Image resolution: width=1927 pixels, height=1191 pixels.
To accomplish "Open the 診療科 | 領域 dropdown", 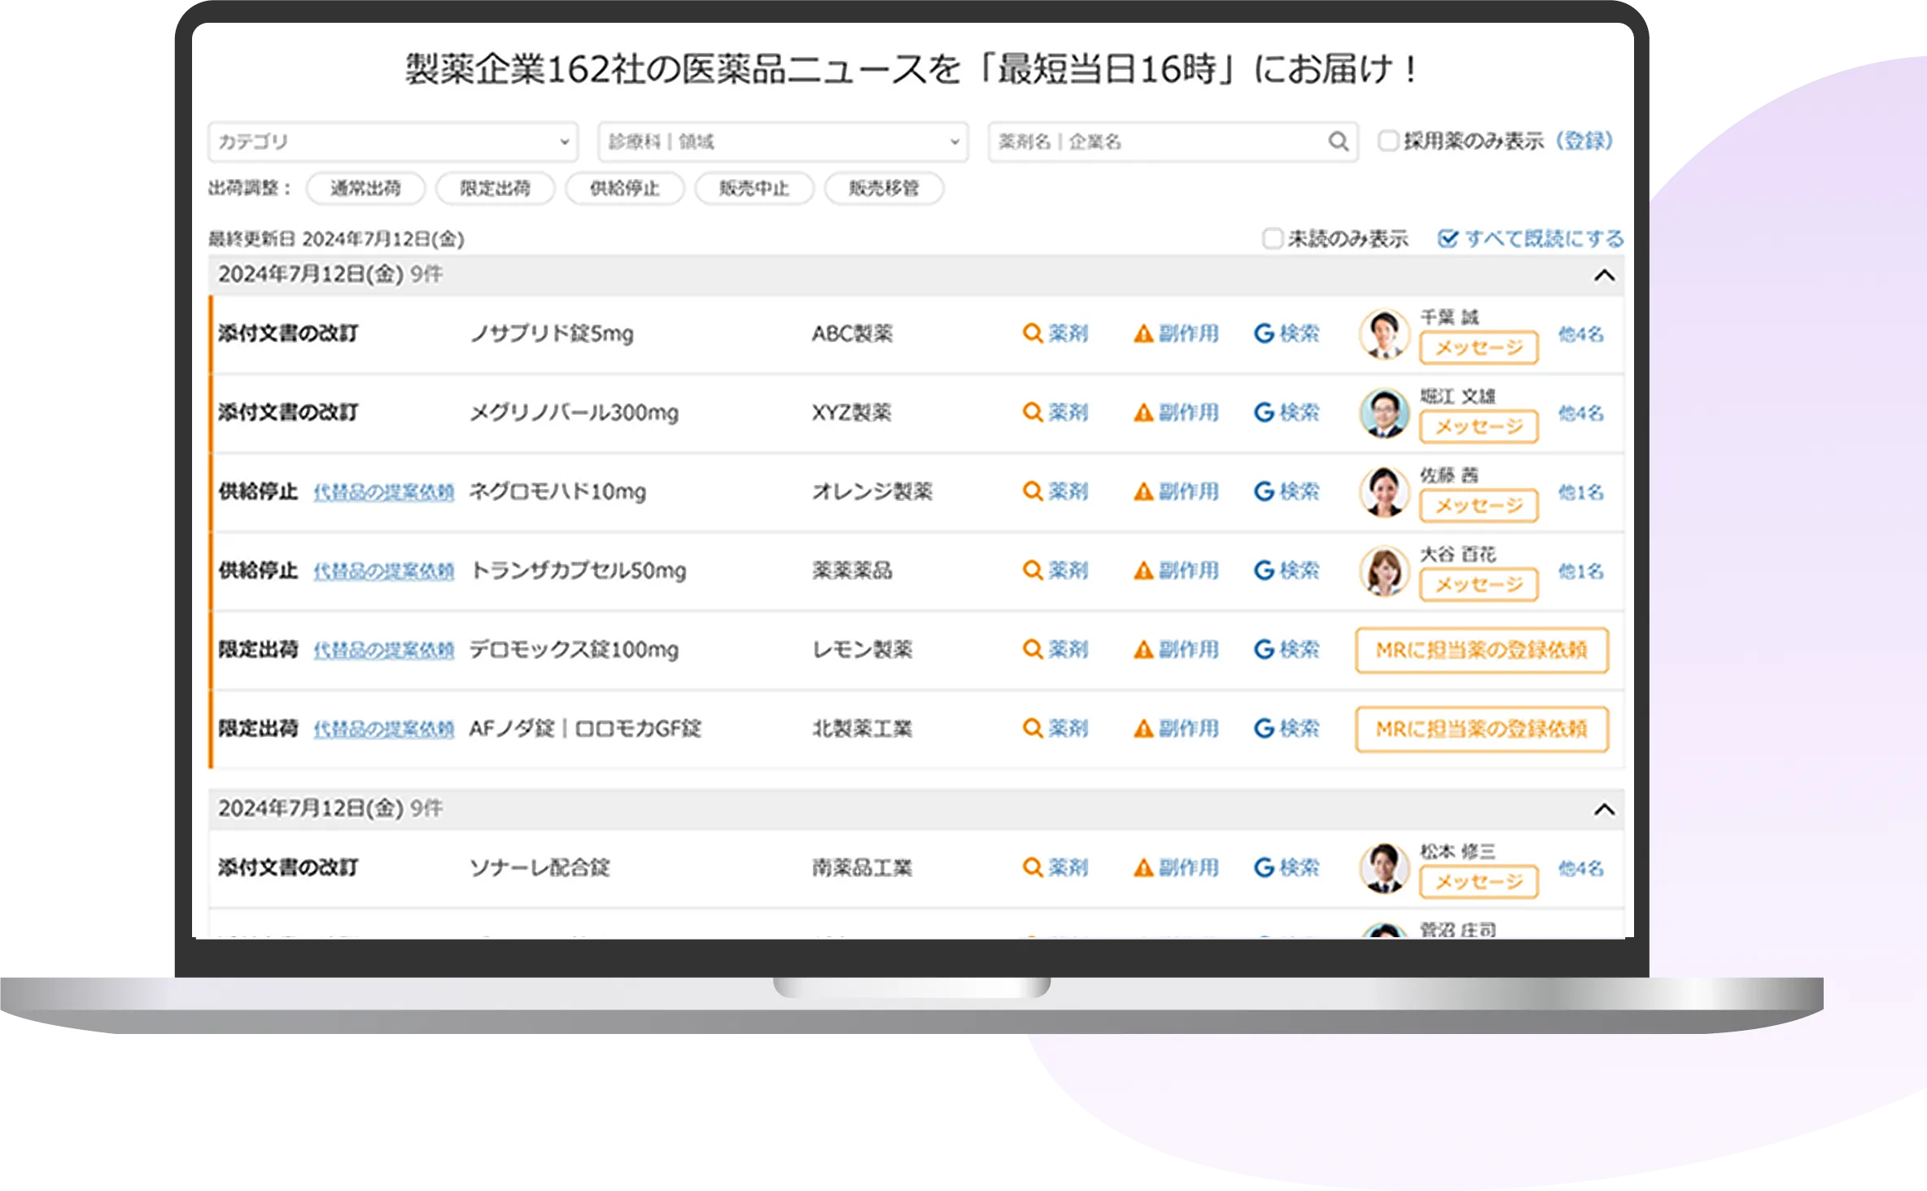I will pyautogui.click(x=783, y=142).
